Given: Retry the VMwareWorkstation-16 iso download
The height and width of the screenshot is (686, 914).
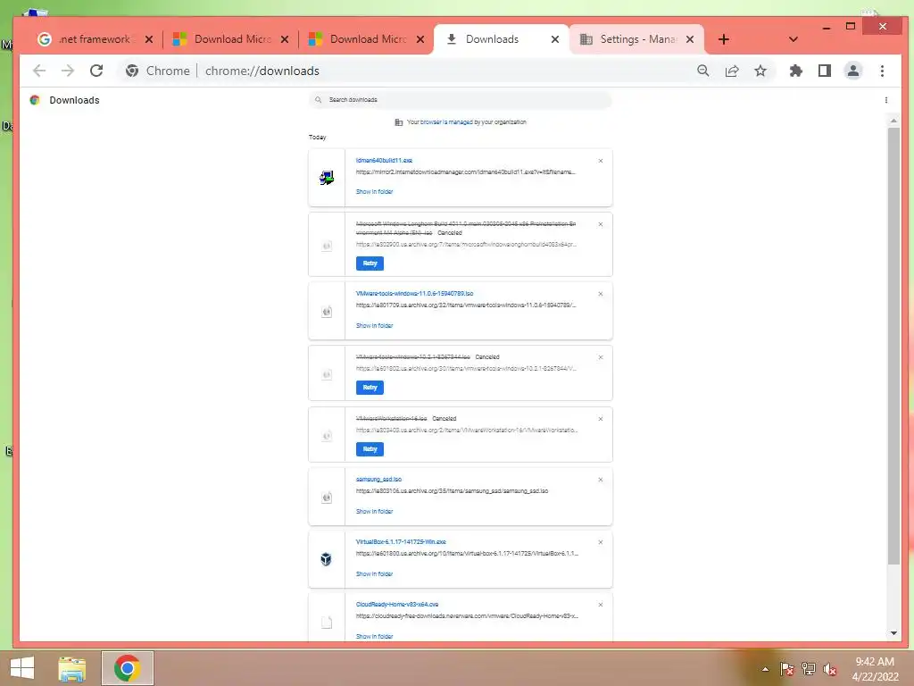Looking at the screenshot, I should click(370, 449).
